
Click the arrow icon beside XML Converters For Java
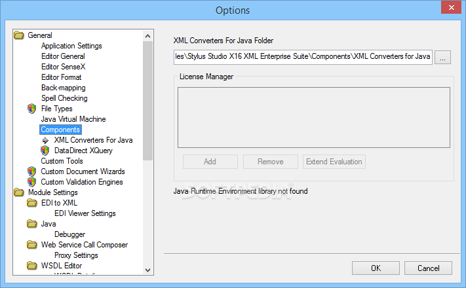(x=45, y=140)
